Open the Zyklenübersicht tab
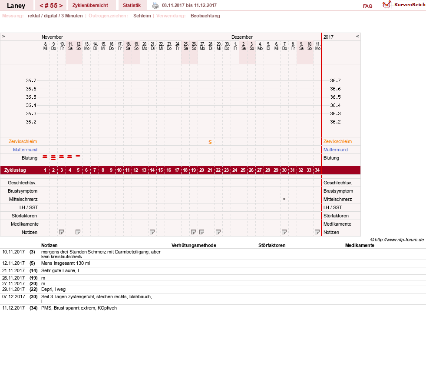Viewport: 426px width, 370px height. click(90, 5)
